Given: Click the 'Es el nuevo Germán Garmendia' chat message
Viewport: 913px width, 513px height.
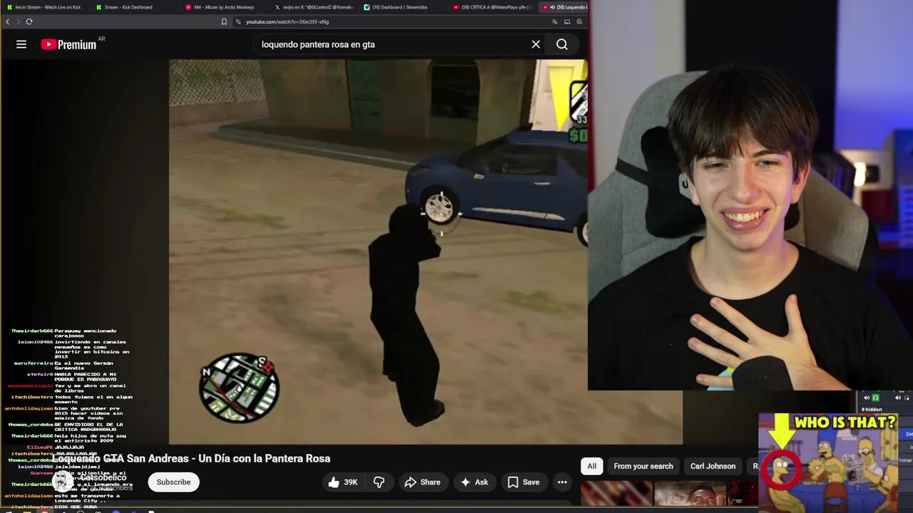Looking at the screenshot, I should click(83, 366).
